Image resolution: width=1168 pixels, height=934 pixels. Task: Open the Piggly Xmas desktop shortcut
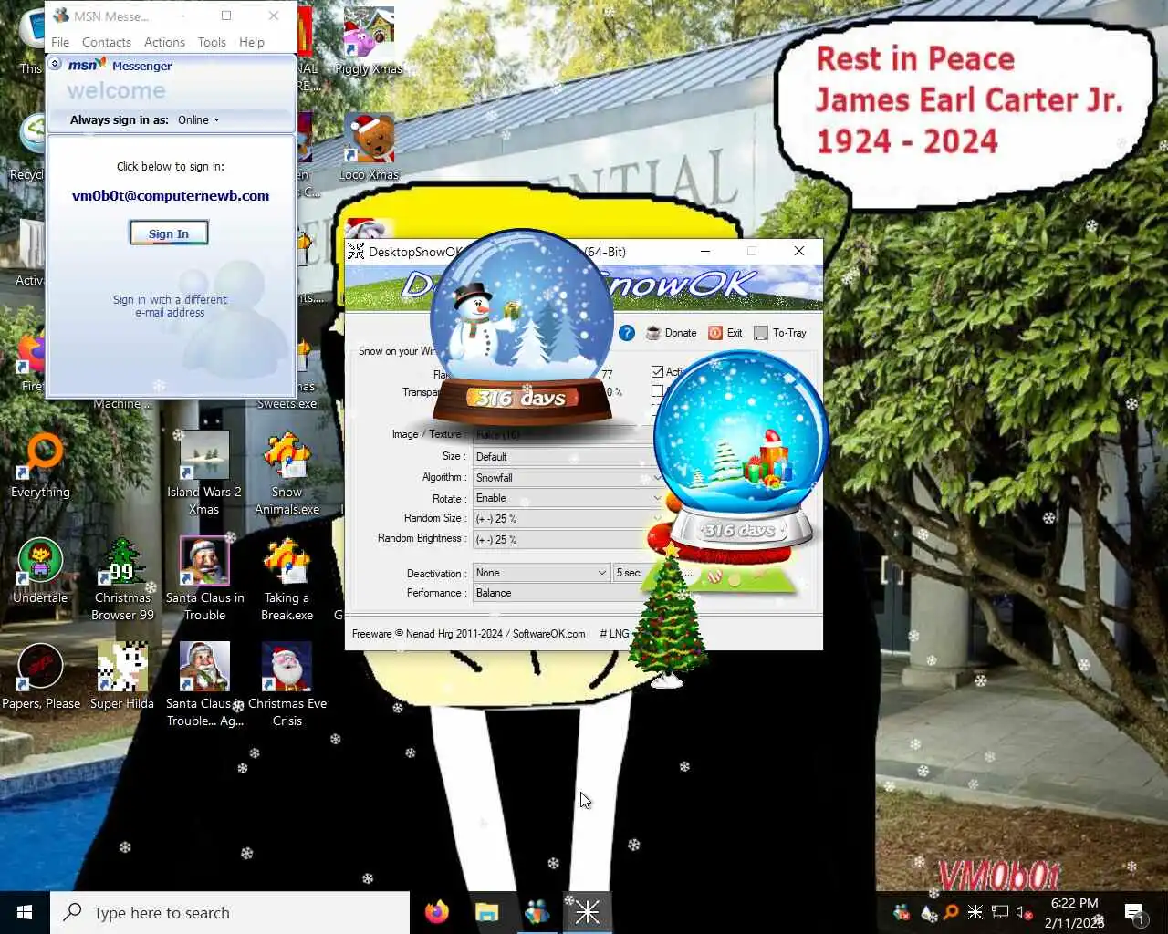click(x=369, y=41)
